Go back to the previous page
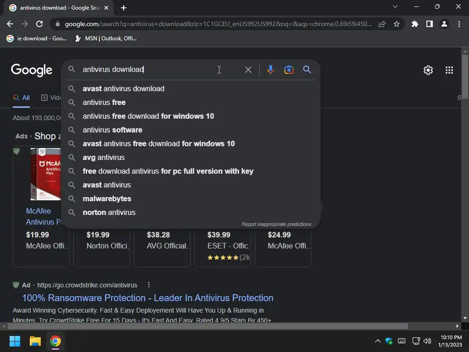The width and height of the screenshot is (469, 352). 10,24
